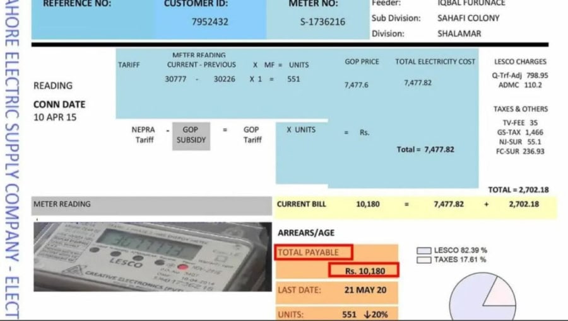Click the REFERENCE NO: label
The width and height of the screenshot is (568, 321).
[x=77, y=4]
